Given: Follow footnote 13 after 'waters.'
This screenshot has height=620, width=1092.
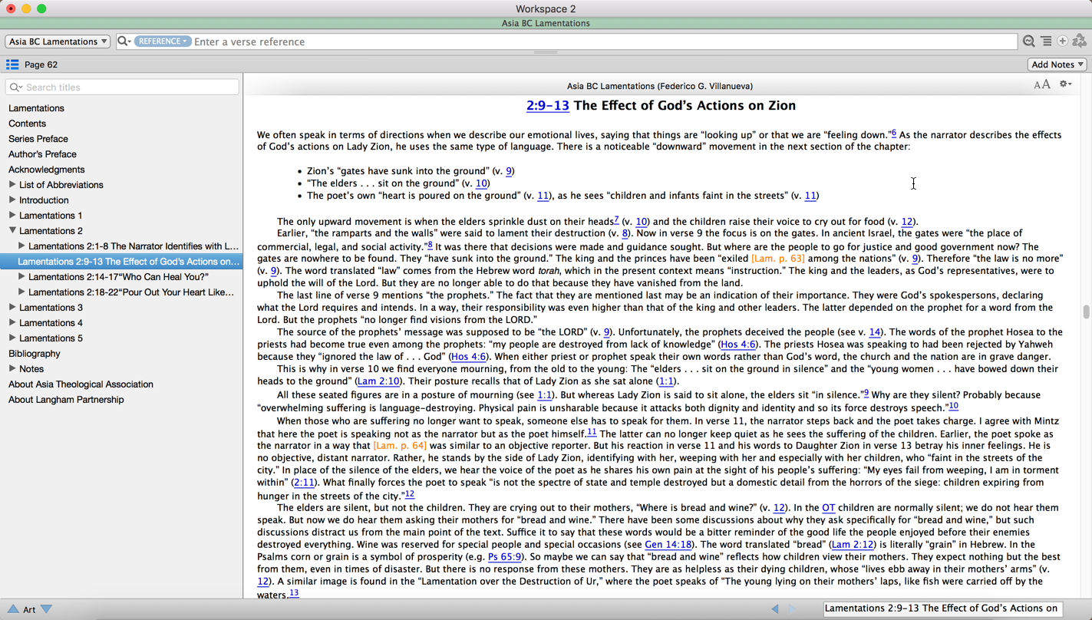Looking at the screenshot, I should click(294, 593).
